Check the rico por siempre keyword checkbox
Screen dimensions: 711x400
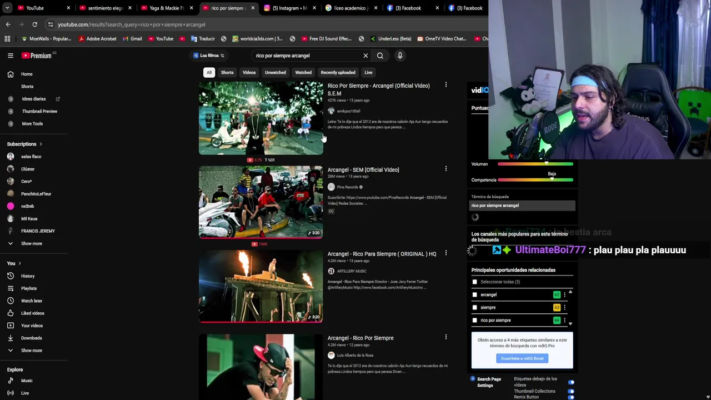tap(474, 321)
